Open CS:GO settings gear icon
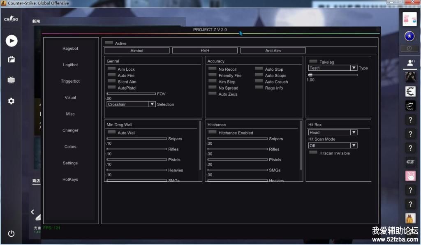The image size is (421, 245). point(11,101)
